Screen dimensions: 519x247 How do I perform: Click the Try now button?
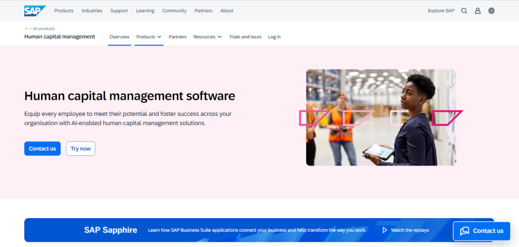click(81, 149)
